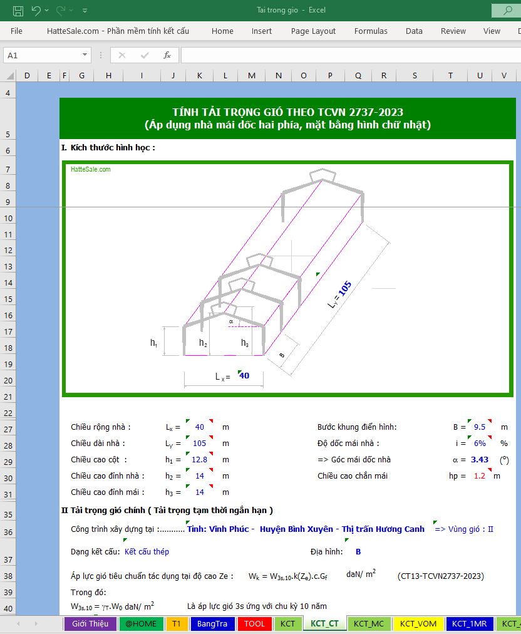
Task: Click the Ly=105 label in the diagram
Action: 339,294
